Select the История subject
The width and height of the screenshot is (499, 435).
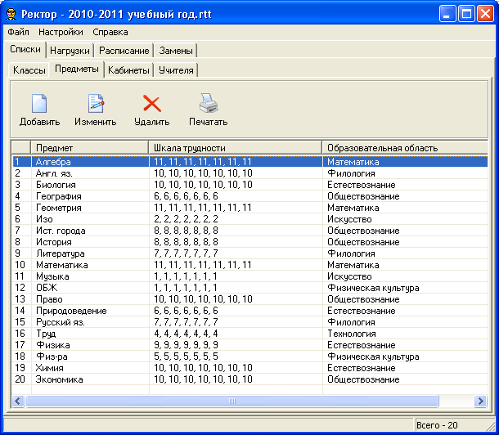[53, 242]
